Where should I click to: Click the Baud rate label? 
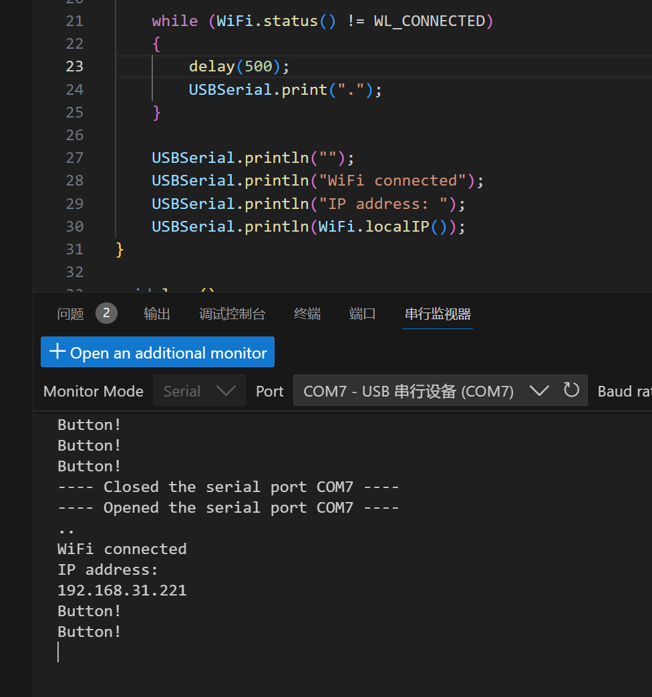click(x=625, y=391)
